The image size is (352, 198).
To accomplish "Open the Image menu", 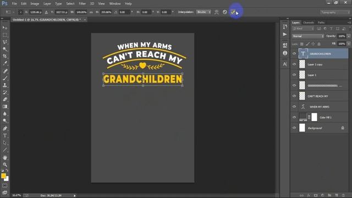I will pyautogui.click(x=35, y=4).
